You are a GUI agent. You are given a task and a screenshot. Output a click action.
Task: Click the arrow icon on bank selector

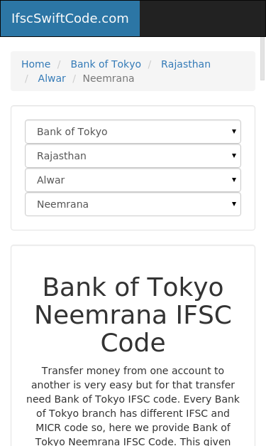click(234, 132)
